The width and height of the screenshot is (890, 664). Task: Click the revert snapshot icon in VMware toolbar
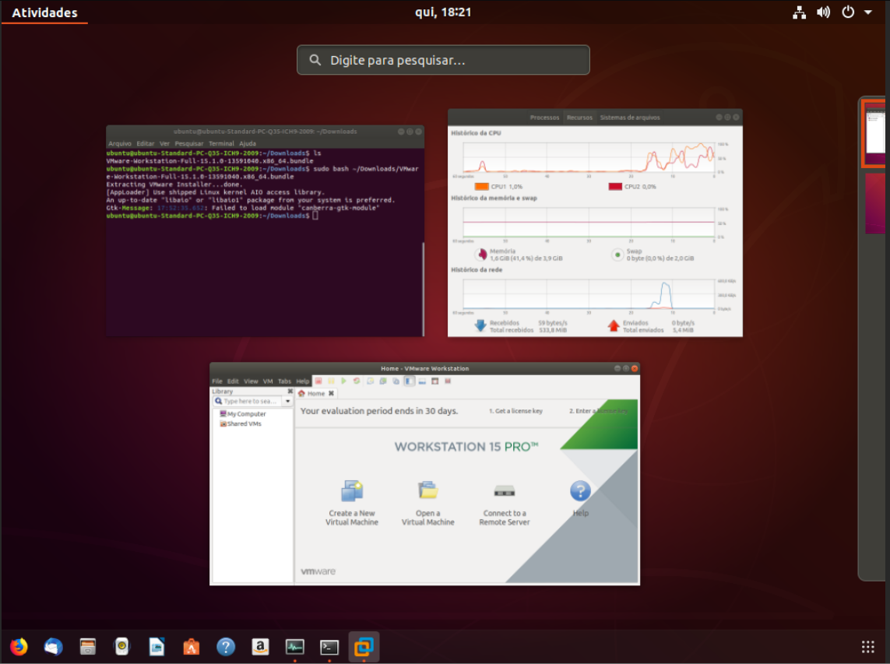click(x=383, y=381)
